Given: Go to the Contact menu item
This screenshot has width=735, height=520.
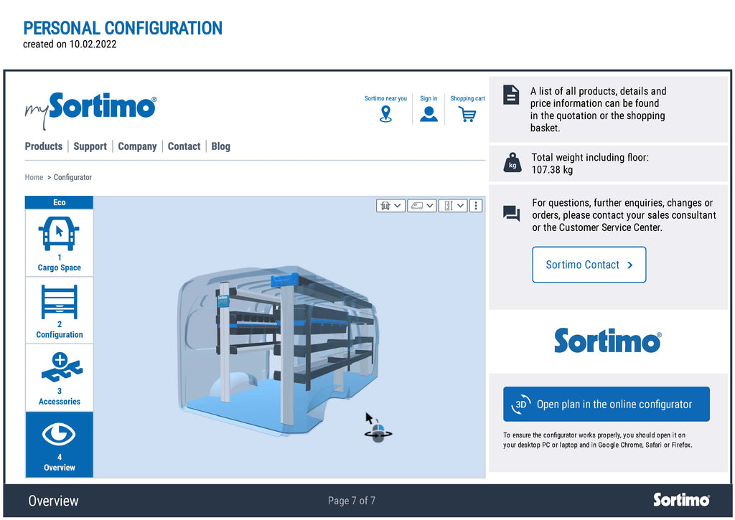Looking at the screenshot, I should 184,146.
